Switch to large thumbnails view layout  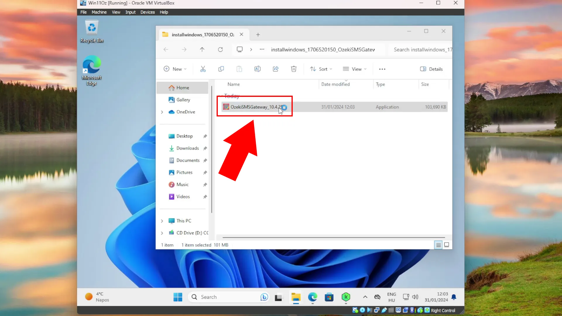click(447, 245)
